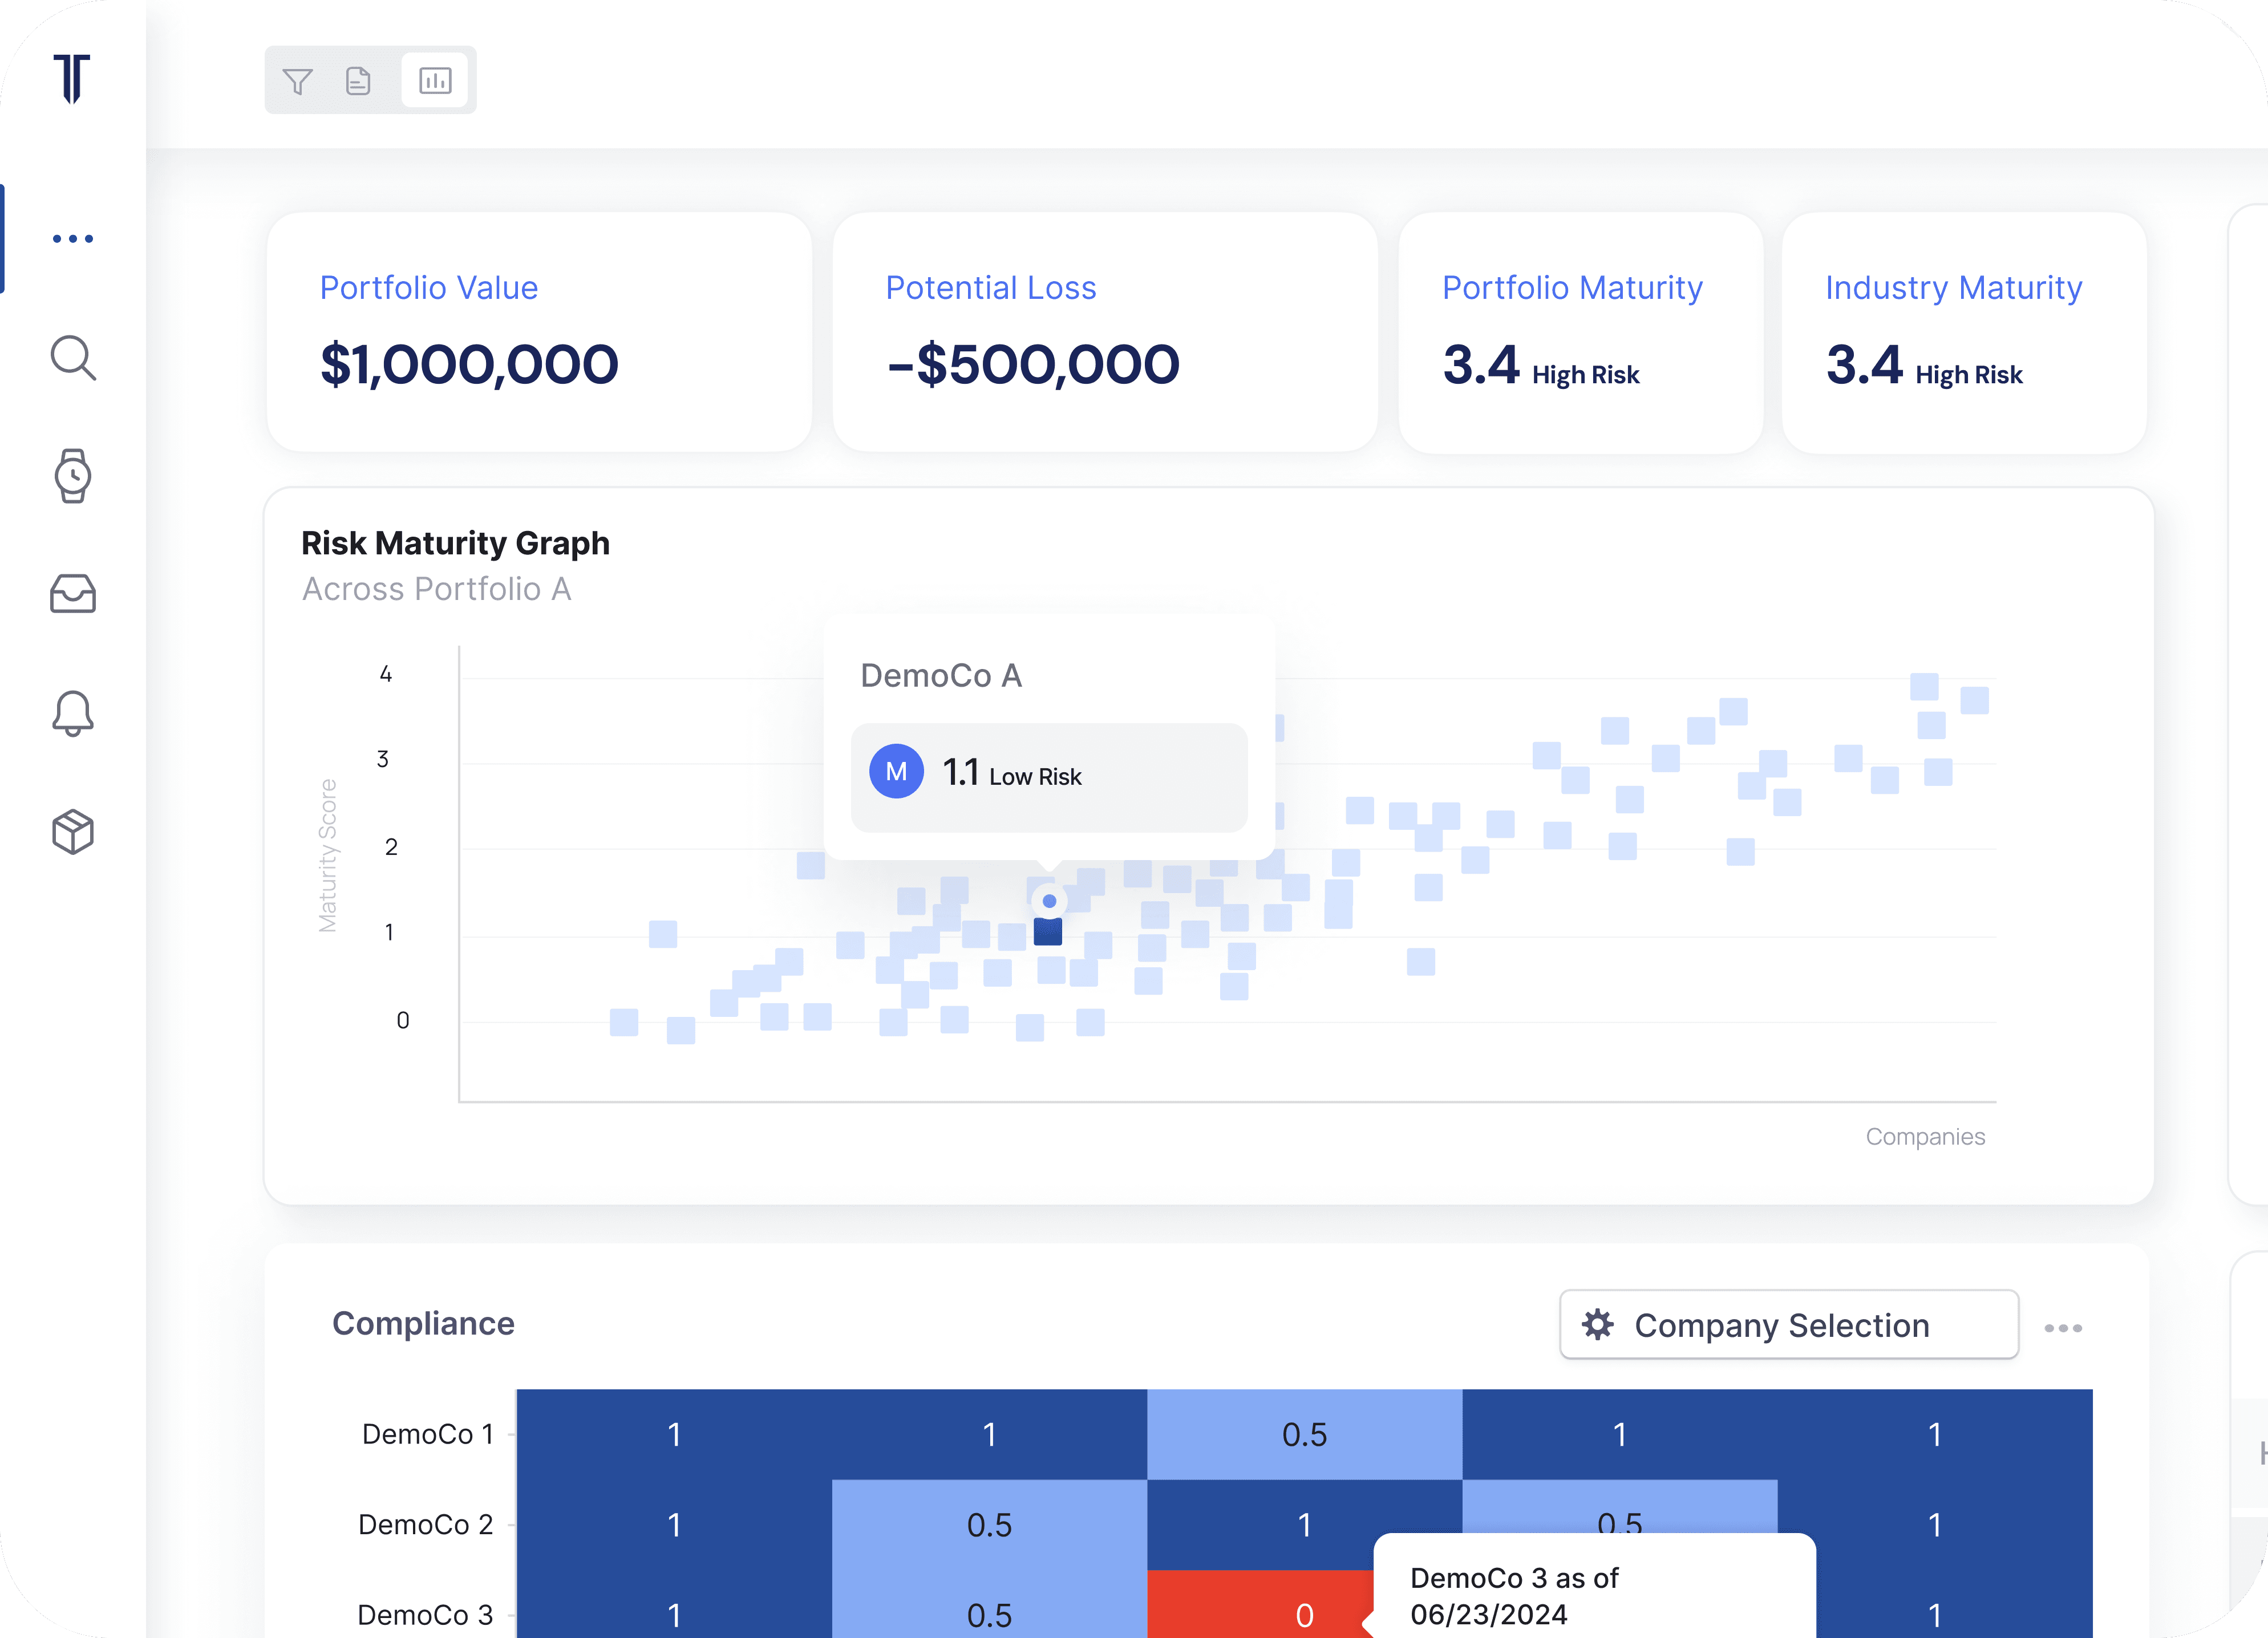Click the DemoCo A tooltip heading
Viewport: 2268px width, 1638px height.
(941, 676)
